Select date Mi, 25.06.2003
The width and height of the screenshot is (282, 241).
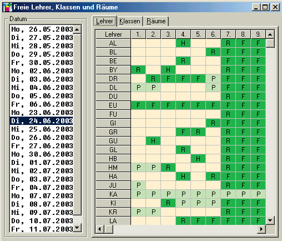point(42,129)
